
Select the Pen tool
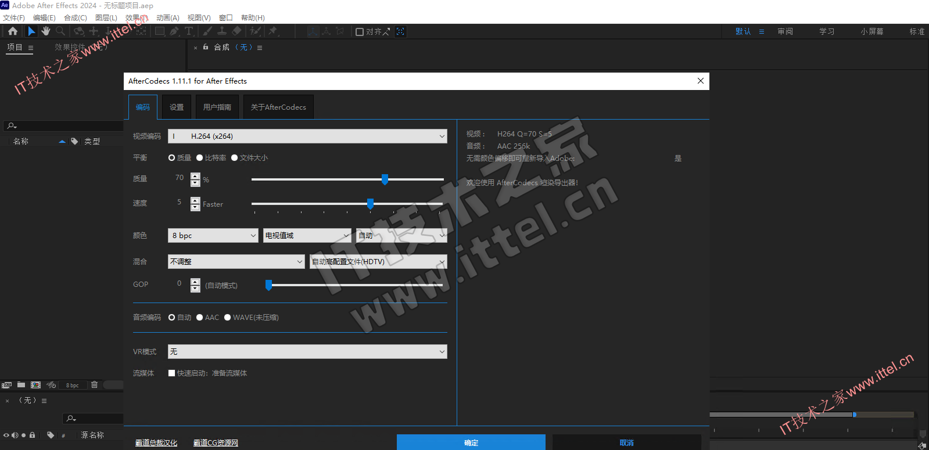tap(174, 31)
